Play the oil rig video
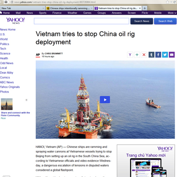This screenshot has width=177, height=177. (105, 100)
